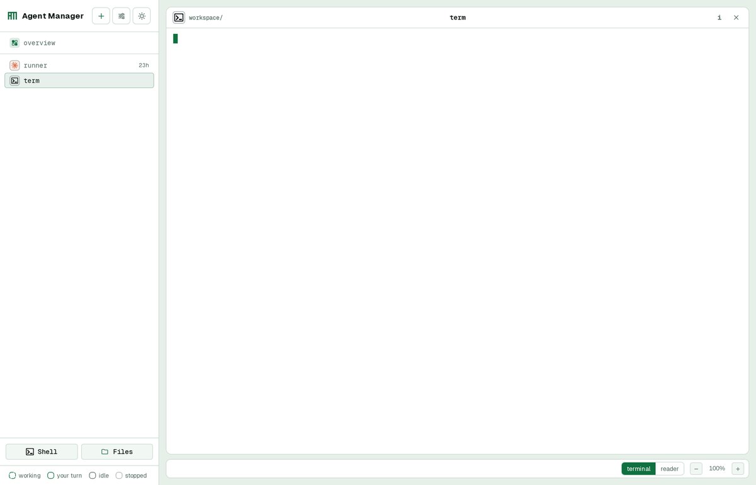The width and height of the screenshot is (756, 485).
Task: Add a new agent with plus button
Action: [x=101, y=16]
